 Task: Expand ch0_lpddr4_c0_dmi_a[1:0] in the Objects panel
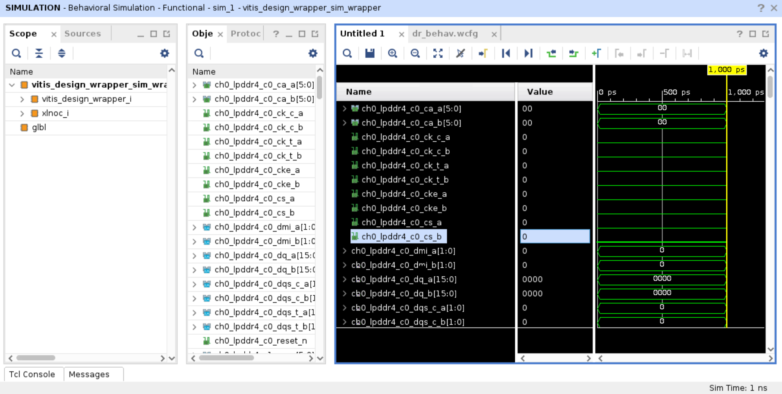(x=194, y=227)
